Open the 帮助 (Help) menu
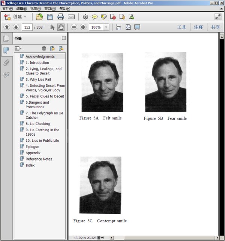This screenshot has height=241, width=225. [x=64, y=9]
